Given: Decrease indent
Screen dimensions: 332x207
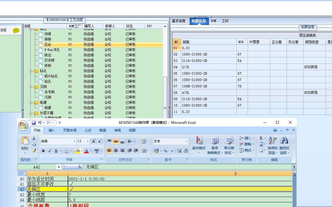Looking at the screenshot, I should (130, 151).
